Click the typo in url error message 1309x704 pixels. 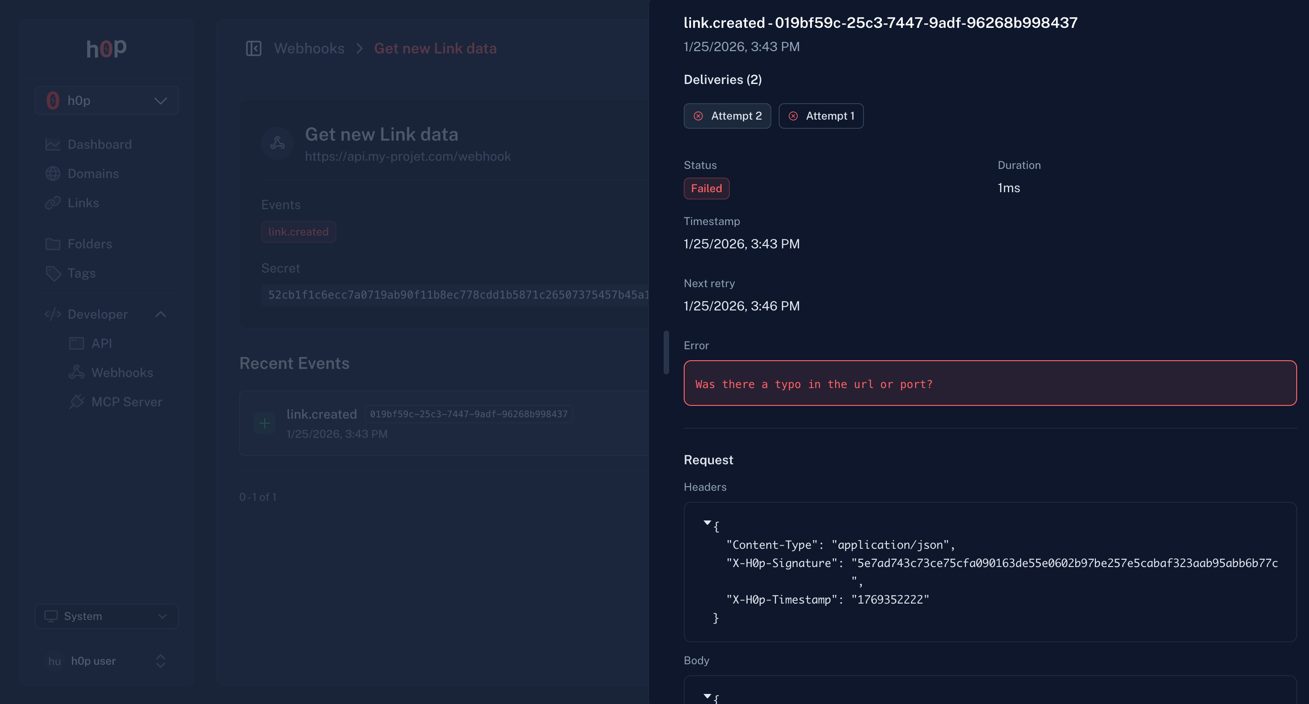pos(813,384)
